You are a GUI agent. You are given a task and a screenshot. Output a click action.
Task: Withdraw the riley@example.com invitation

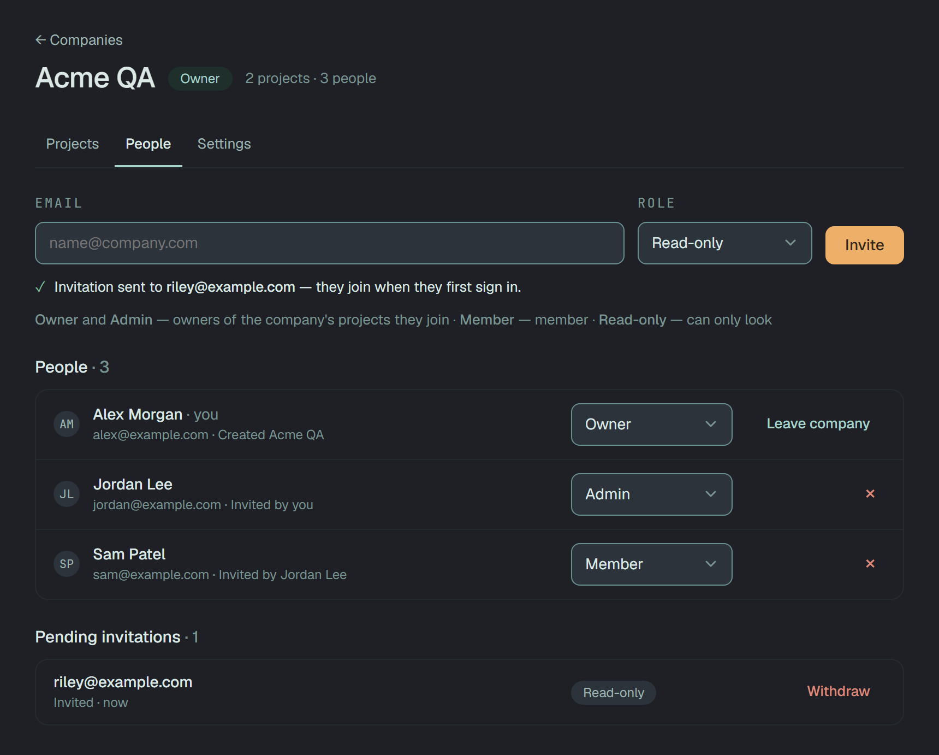838,692
